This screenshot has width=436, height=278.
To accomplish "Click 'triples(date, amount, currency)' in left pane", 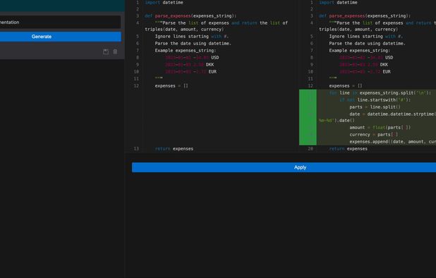I will (184, 30).
